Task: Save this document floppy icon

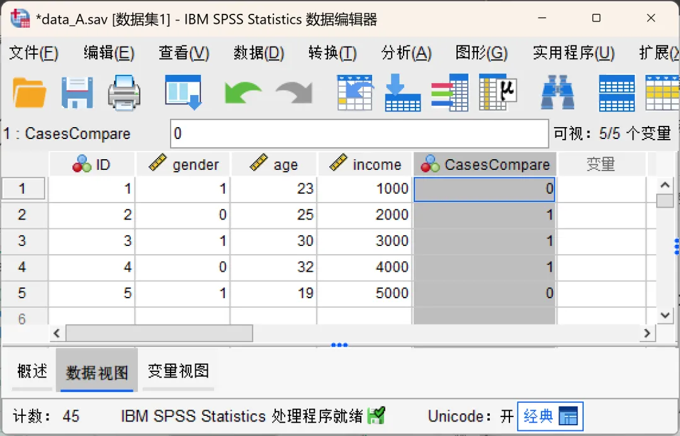Action: (77, 92)
